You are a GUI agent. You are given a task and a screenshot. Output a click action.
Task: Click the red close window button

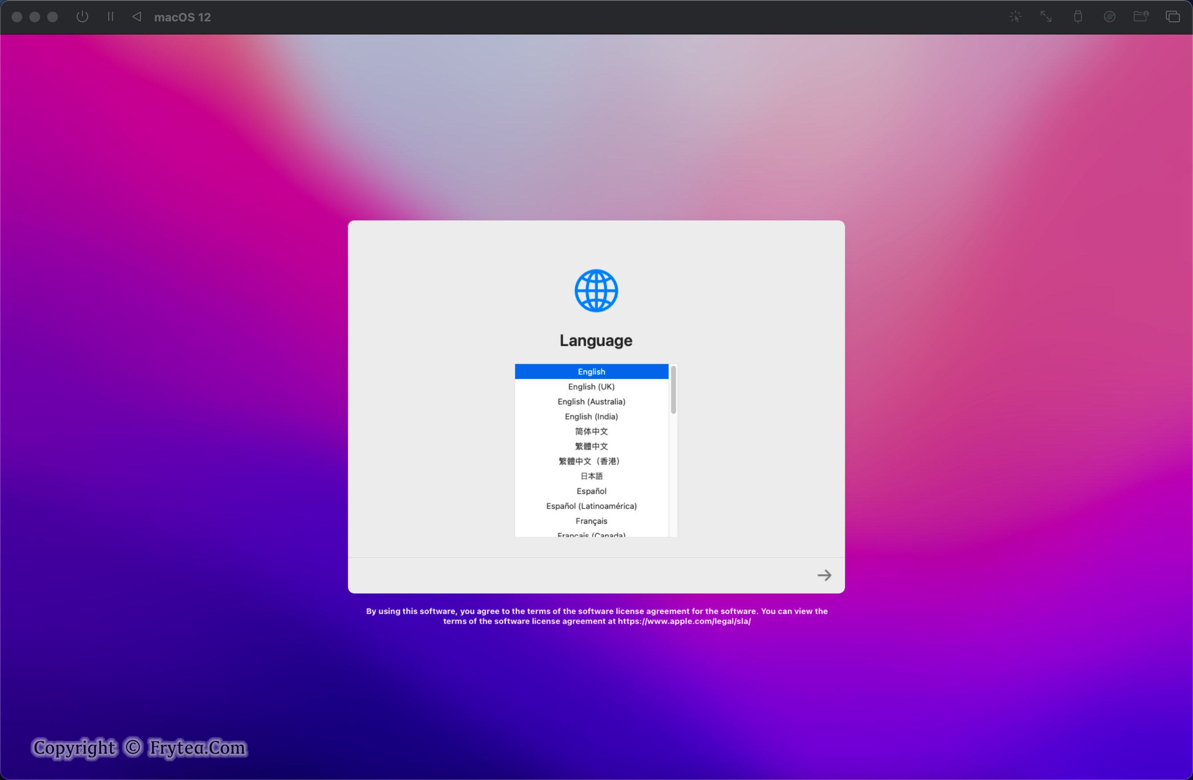(x=16, y=16)
